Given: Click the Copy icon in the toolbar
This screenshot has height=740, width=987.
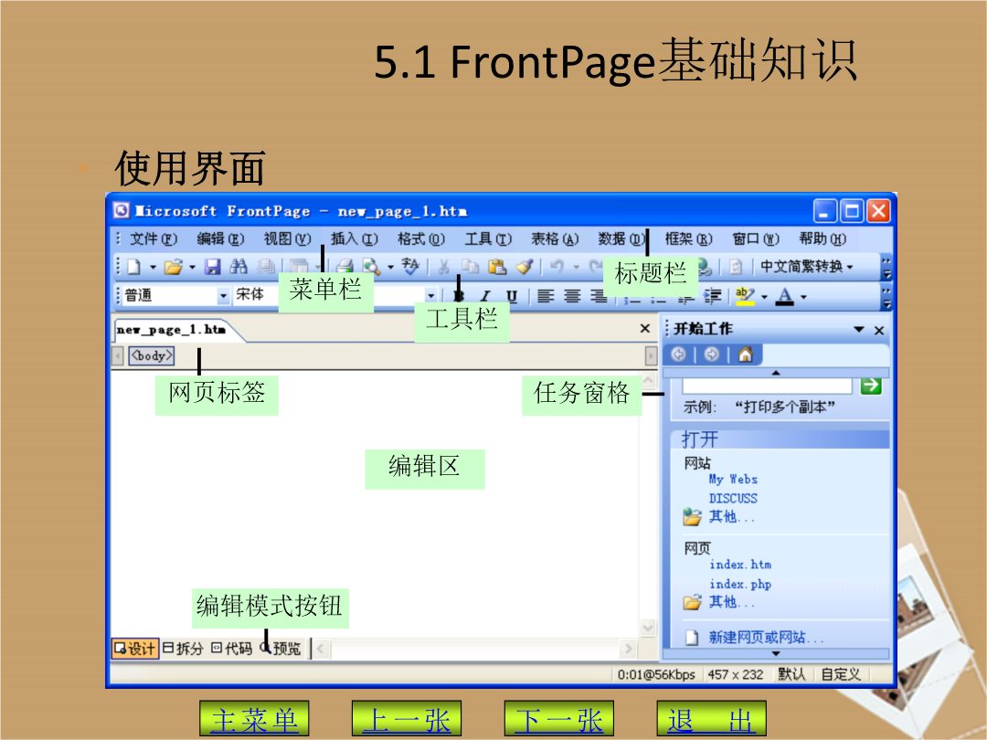Looking at the screenshot, I should 471,268.
